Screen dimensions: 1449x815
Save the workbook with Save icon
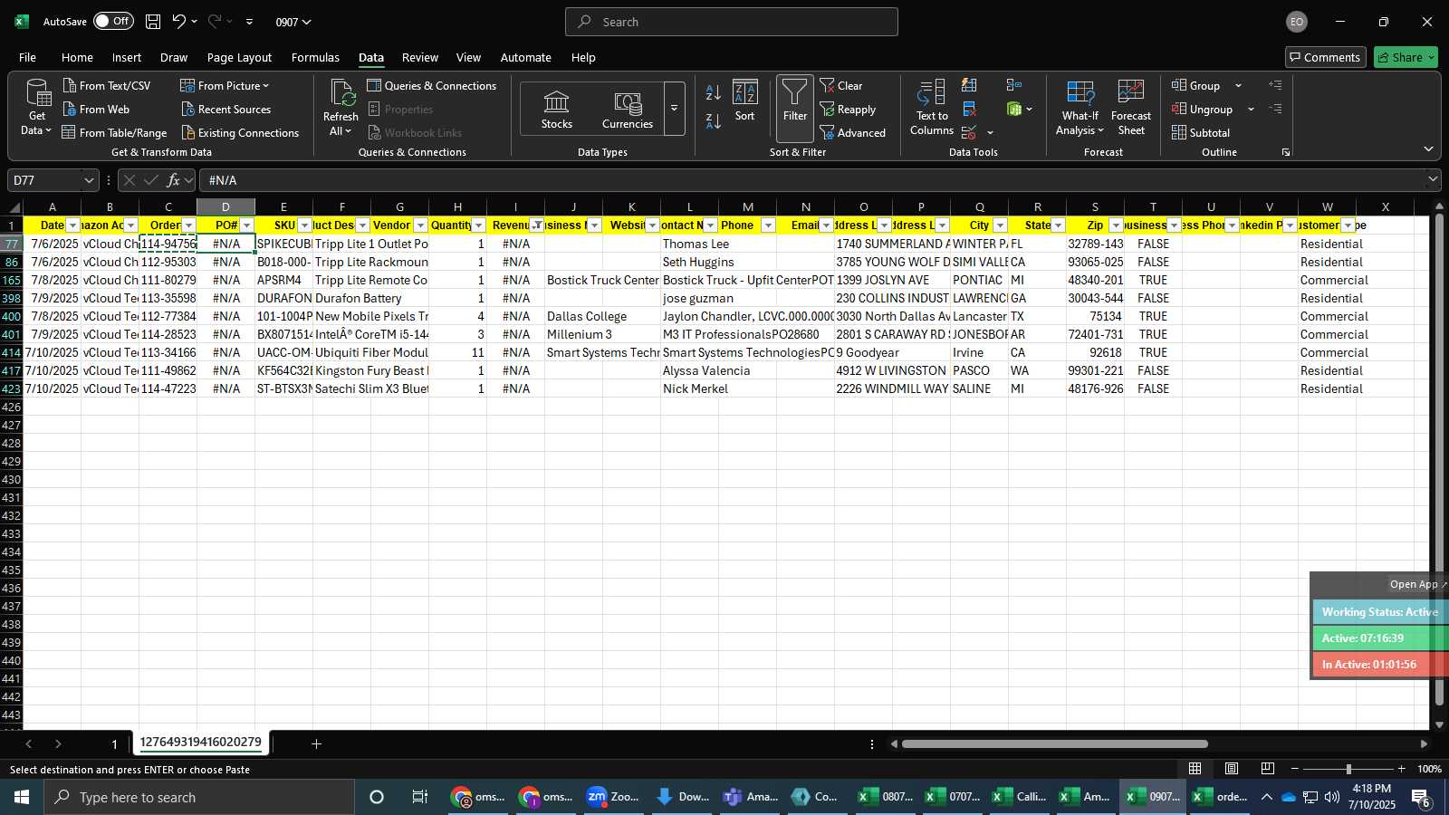[153, 22]
